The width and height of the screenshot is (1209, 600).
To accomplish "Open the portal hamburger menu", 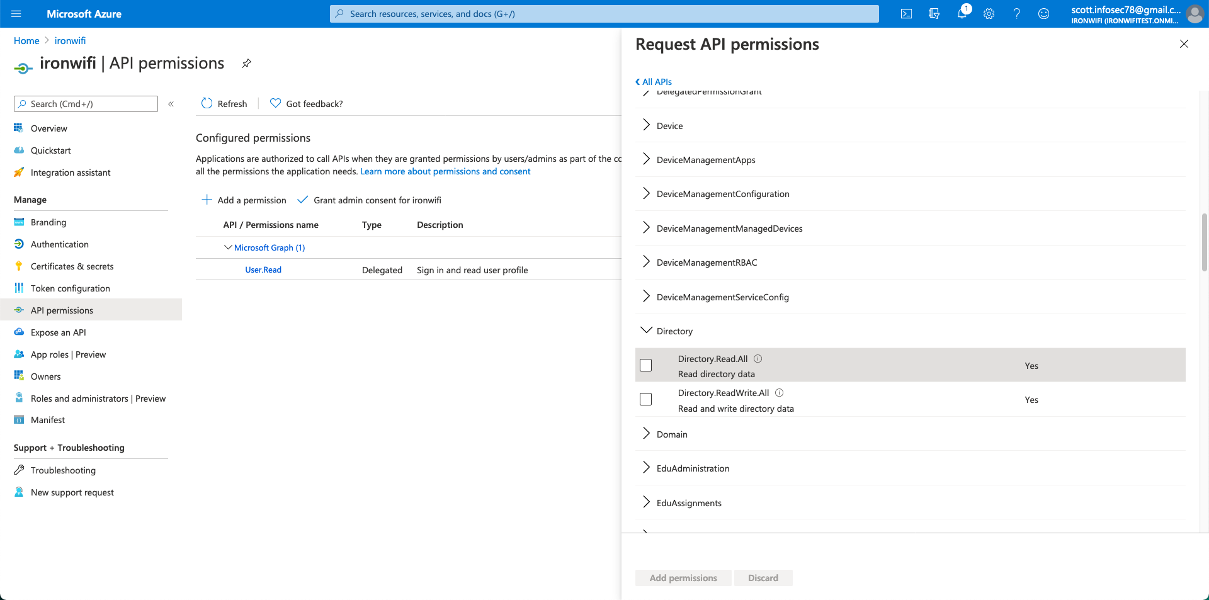I will click(16, 13).
